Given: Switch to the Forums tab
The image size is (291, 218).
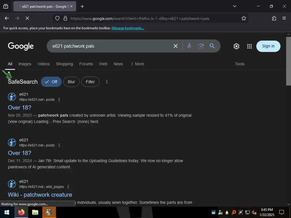Looking at the screenshot, I should tap(86, 64).
